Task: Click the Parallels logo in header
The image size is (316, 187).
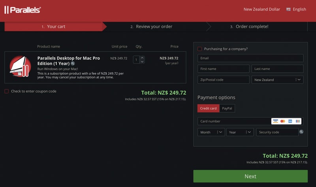Action: point(23,9)
